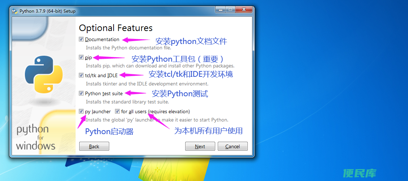Toggle the for all users checkbox
Image resolution: width=408 pixels, height=181 pixels.
(x=117, y=111)
